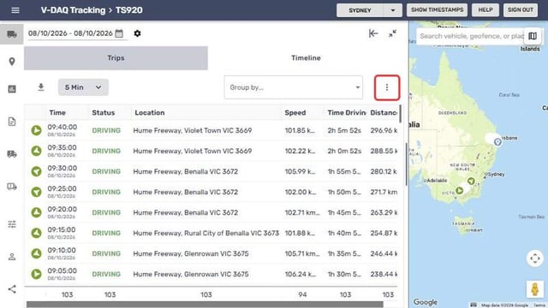Click the HELP button
The image size is (548, 308).
485,10
